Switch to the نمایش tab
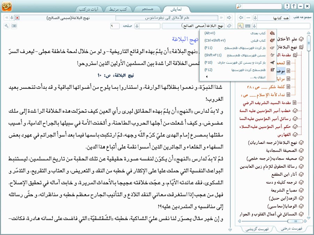The height and width of the screenshot is (235, 314). coord(176,9)
